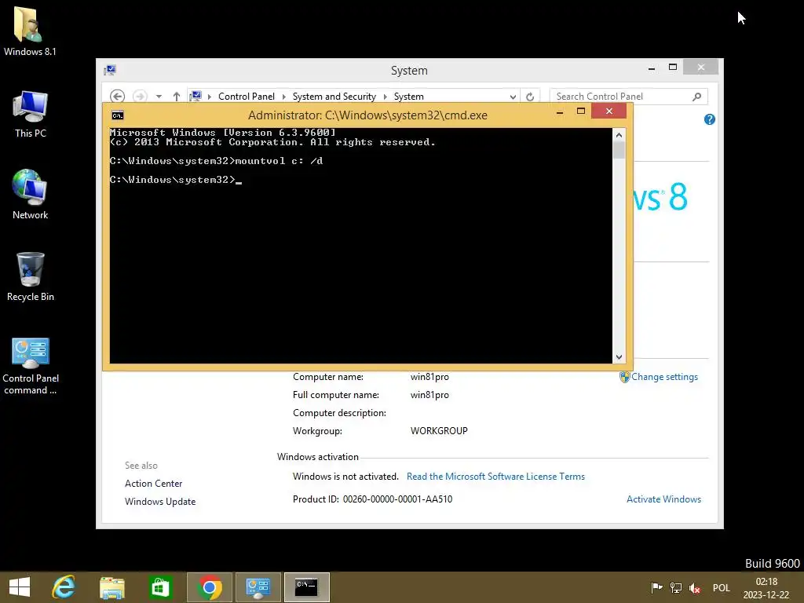Click cmd vertical scrollbar thumb
The height and width of the screenshot is (603, 804).
coord(619,150)
